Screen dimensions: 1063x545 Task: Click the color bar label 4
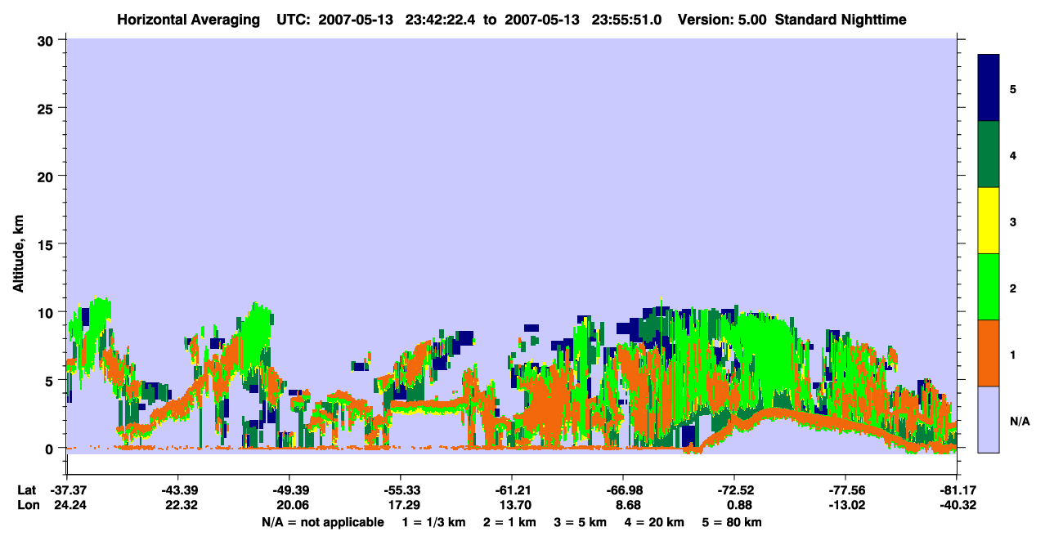(x=1013, y=154)
